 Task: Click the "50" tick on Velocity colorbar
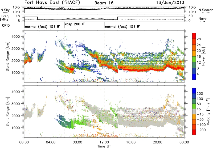(199, 104)
